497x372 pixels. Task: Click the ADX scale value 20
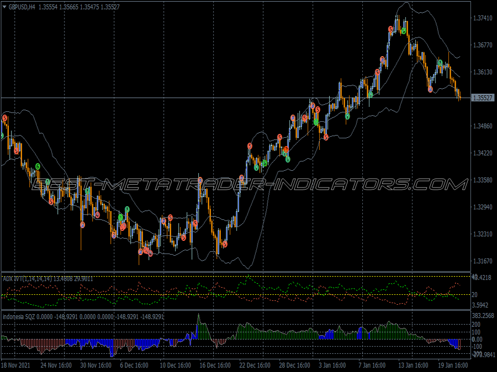coord(475,295)
